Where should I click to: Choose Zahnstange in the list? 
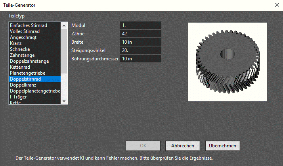point(35,55)
